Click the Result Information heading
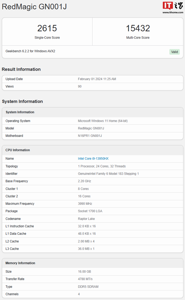 (21, 69)
